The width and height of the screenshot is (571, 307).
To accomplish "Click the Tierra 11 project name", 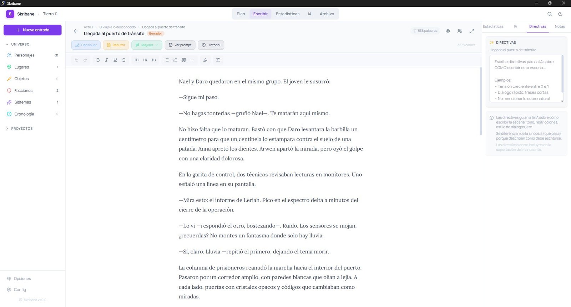I will 50,14.
